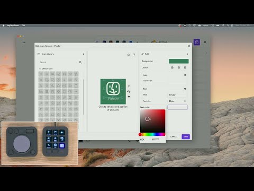Pick the microphone icon in Default icons grid

tap(64, 115)
